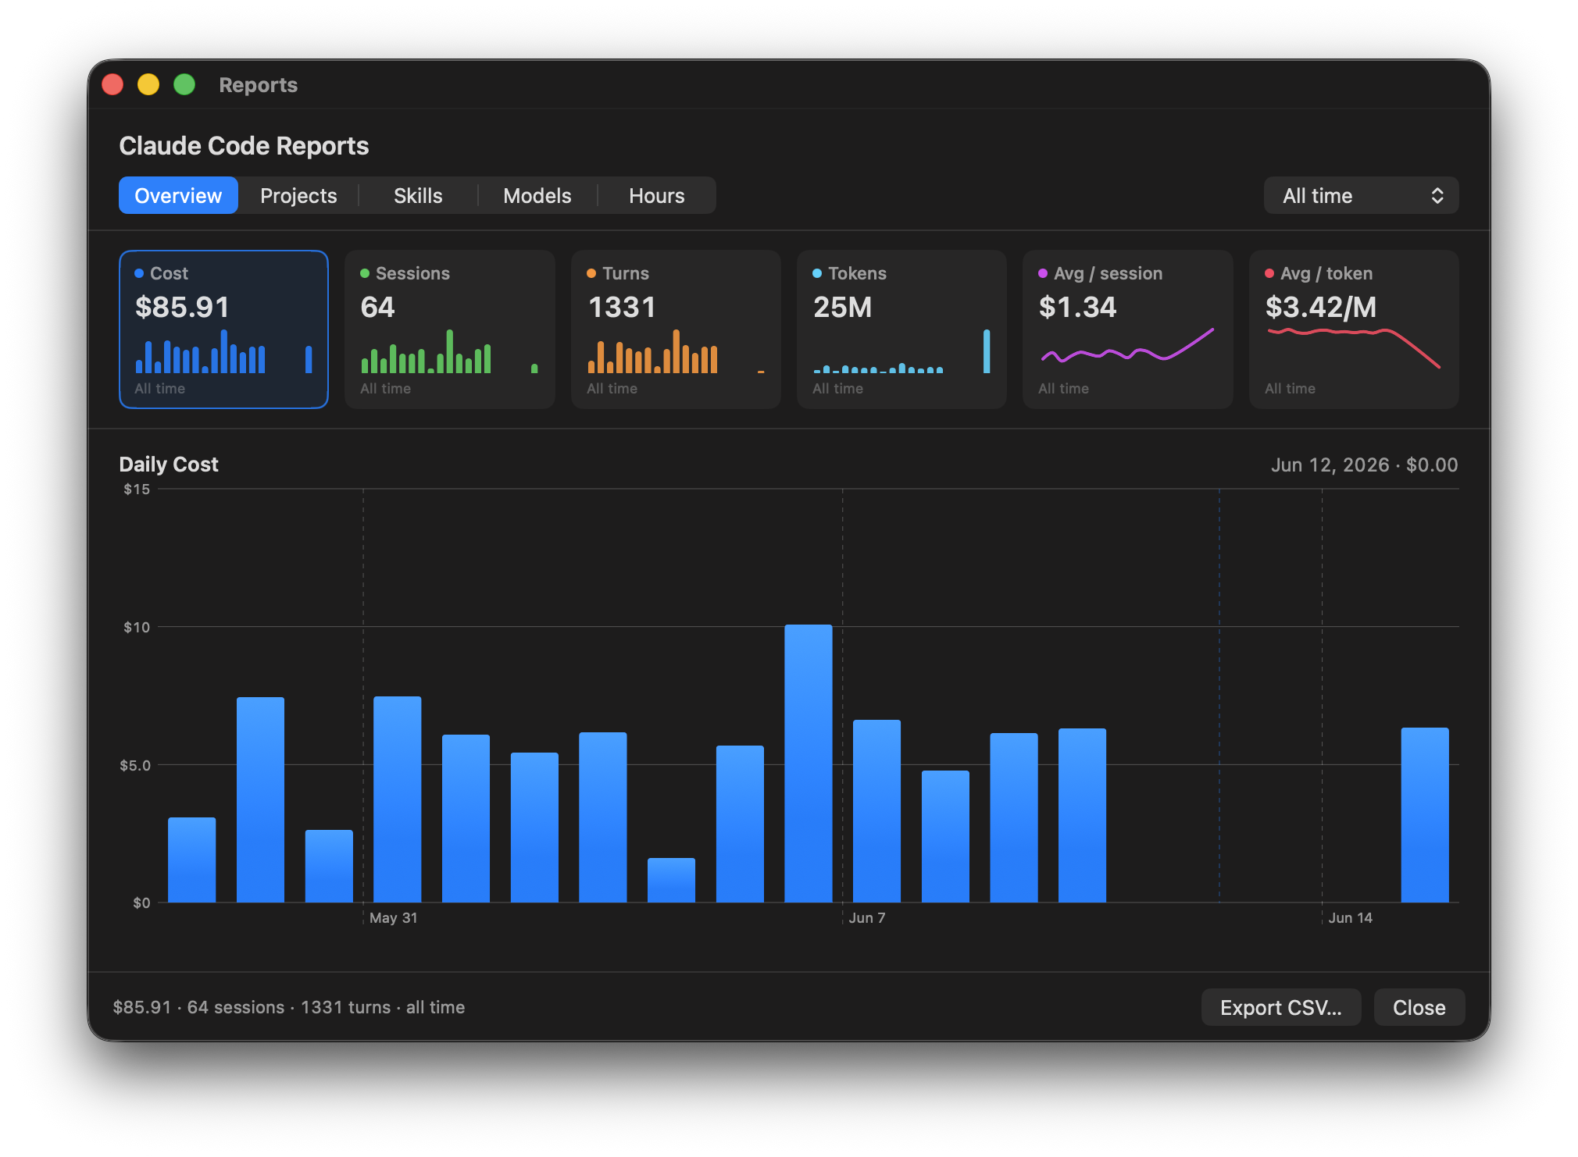
Task: Switch to the Overview tab
Action: [x=178, y=195]
